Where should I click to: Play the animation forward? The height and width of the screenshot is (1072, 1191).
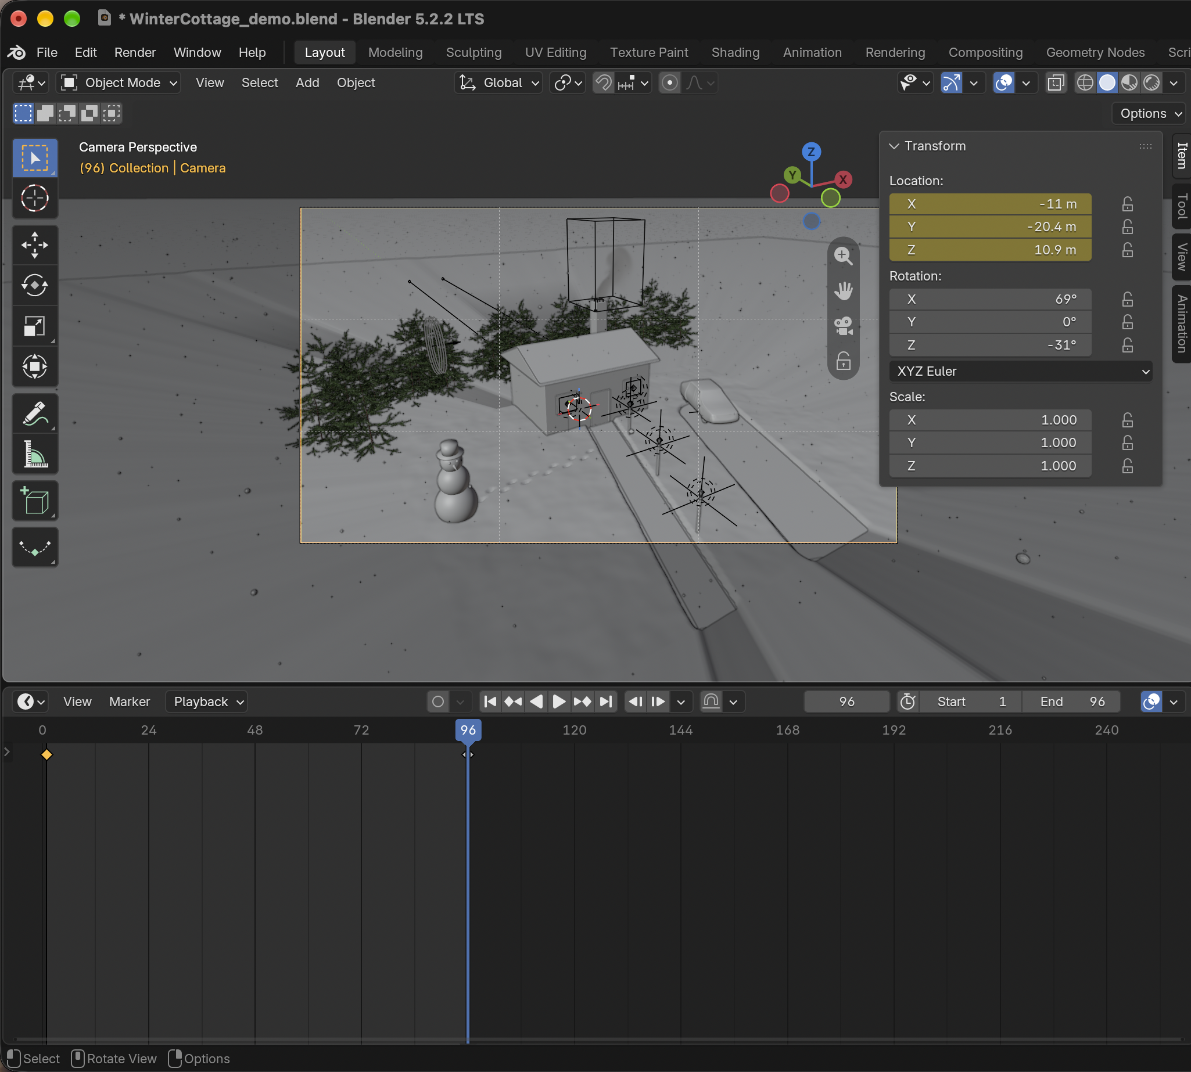(x=559, y=702)
